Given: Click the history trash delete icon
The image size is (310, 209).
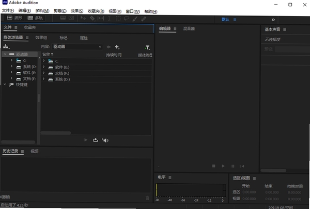Looking at the screenshot, I should 147,198.
